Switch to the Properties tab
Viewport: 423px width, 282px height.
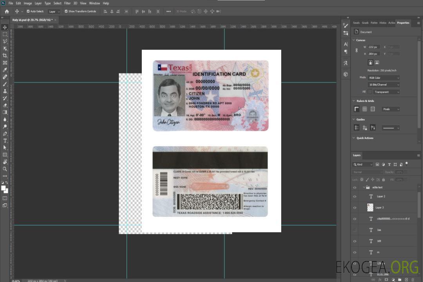(403, 23)
